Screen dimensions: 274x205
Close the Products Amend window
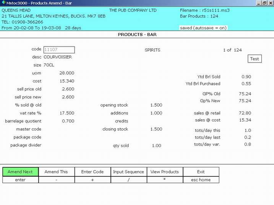point(270,3)
